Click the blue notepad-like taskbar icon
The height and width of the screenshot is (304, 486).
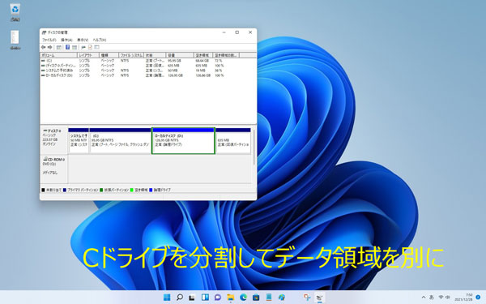tap(269, 298)
